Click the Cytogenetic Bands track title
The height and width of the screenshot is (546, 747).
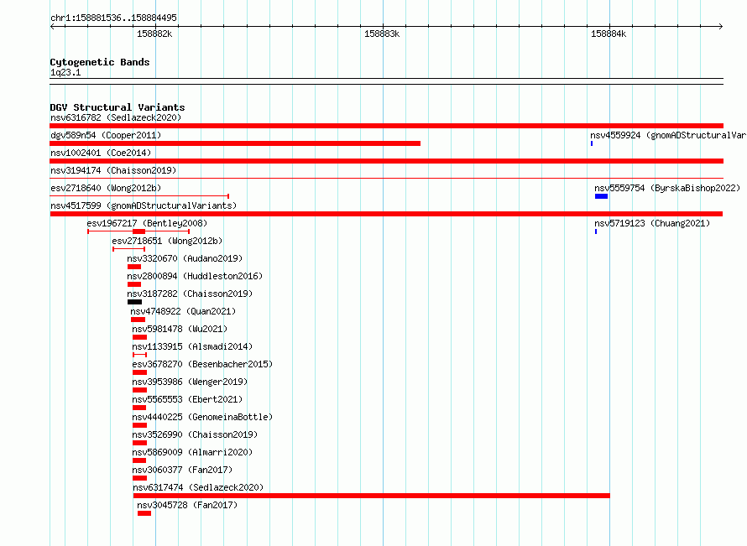pos(100,62)
